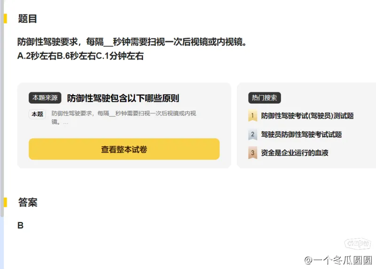
Task: Open the 防御性驾驶包含以下哪些原则 source title
Action: click(x=123, y=98)
